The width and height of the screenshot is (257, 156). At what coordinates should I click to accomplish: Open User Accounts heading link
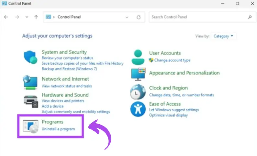point(165,53)
